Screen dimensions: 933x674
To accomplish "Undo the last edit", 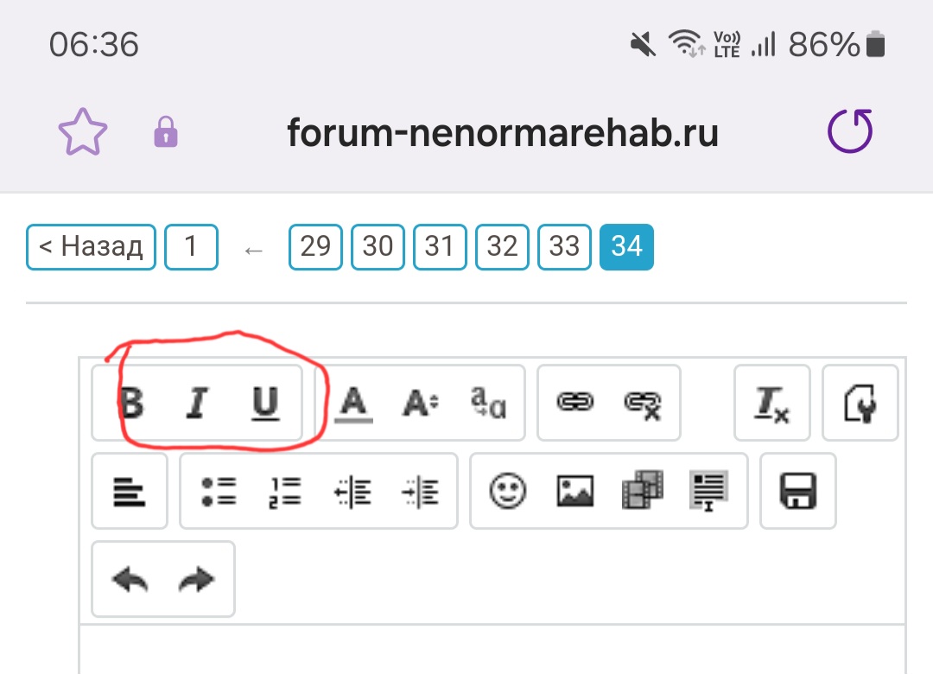I will (x=130, y=579).
